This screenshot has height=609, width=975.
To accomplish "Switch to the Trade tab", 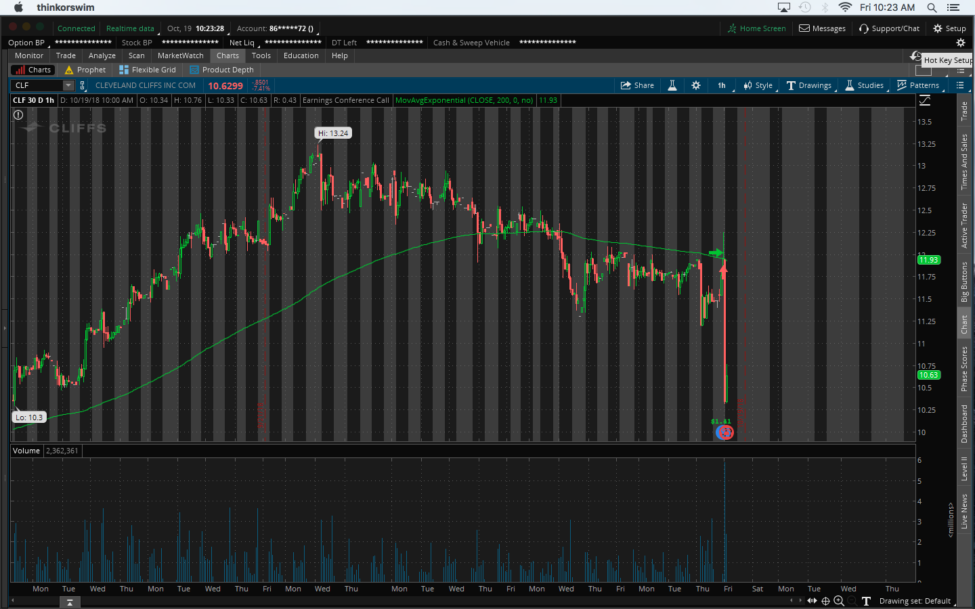I will coord(66,55).
